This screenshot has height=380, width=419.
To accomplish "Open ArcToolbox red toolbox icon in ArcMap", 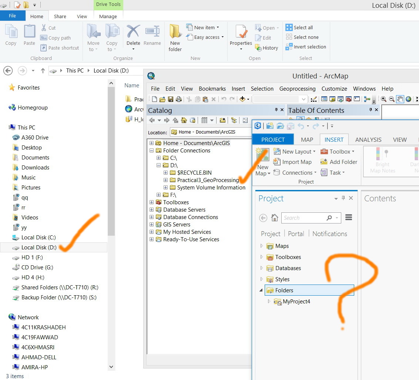I will pos(349,99).
